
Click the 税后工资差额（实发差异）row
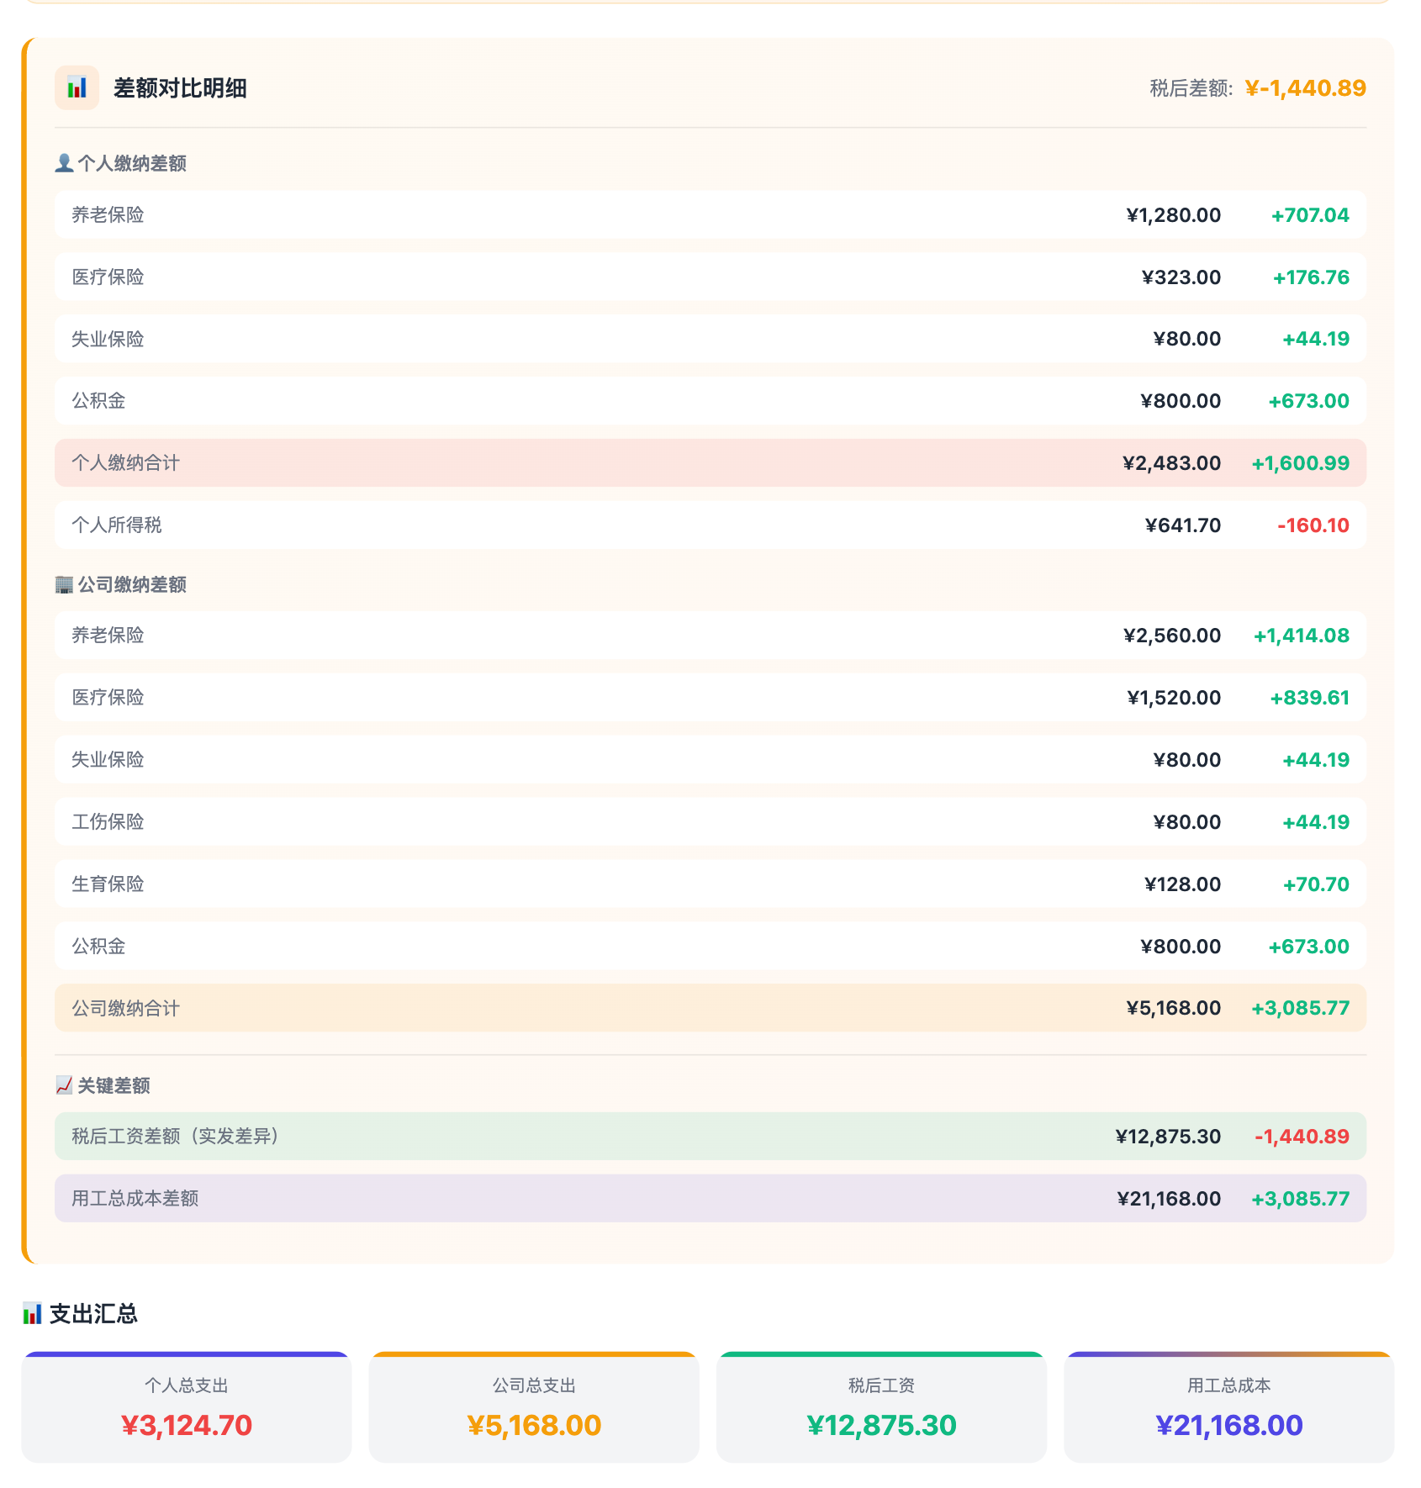point(710,1137)
